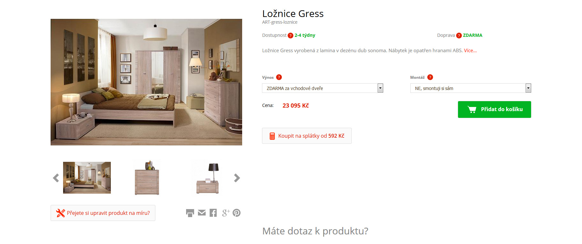Click the print icon
Viewport: 582px width, 244px height.
pyautogui.click(x=190, y=213)
